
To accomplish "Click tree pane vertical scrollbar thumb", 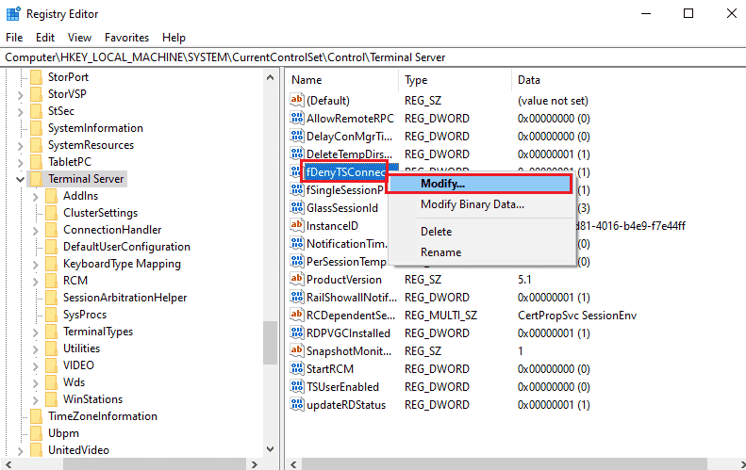I will [x=271, y=343].
